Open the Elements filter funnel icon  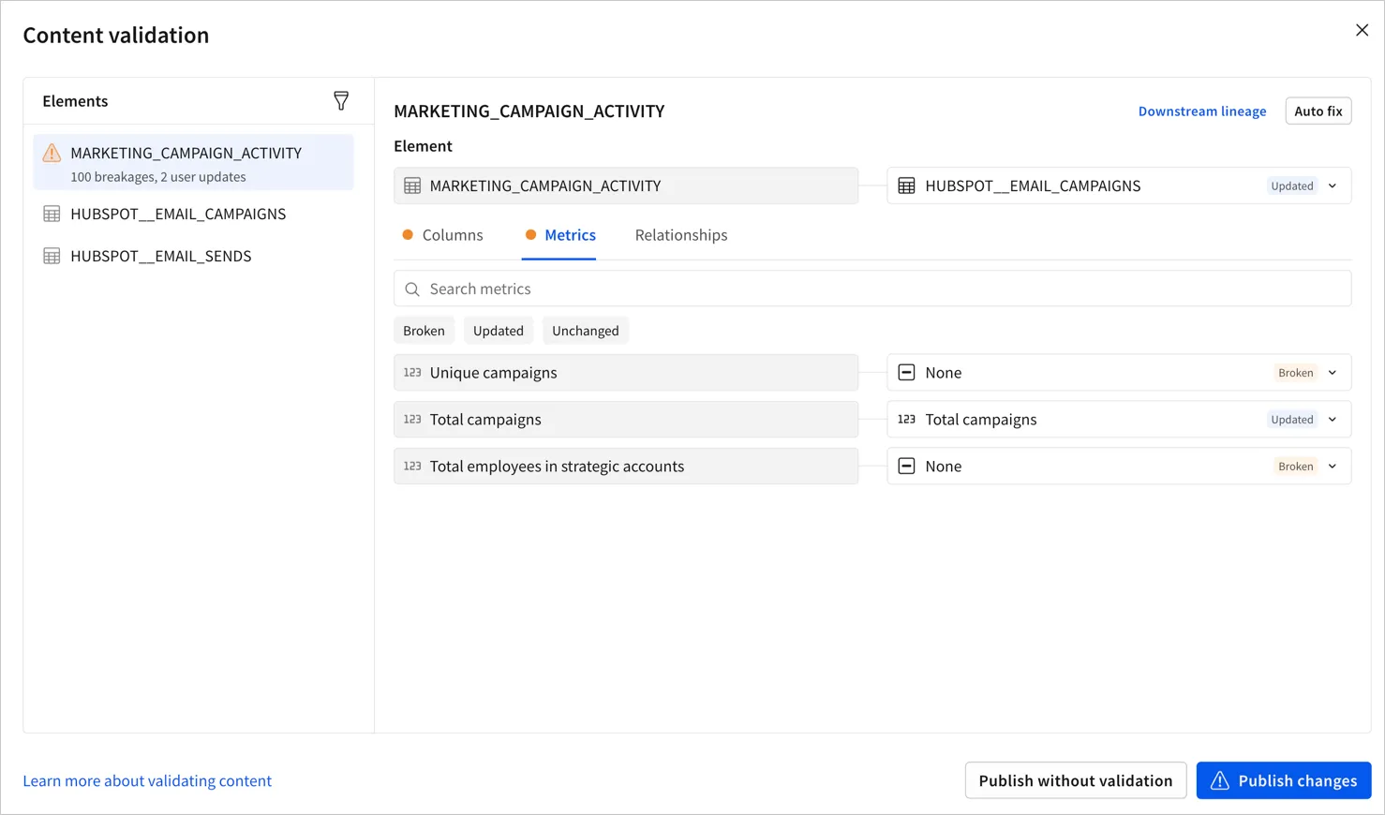(x=341, y=101)
